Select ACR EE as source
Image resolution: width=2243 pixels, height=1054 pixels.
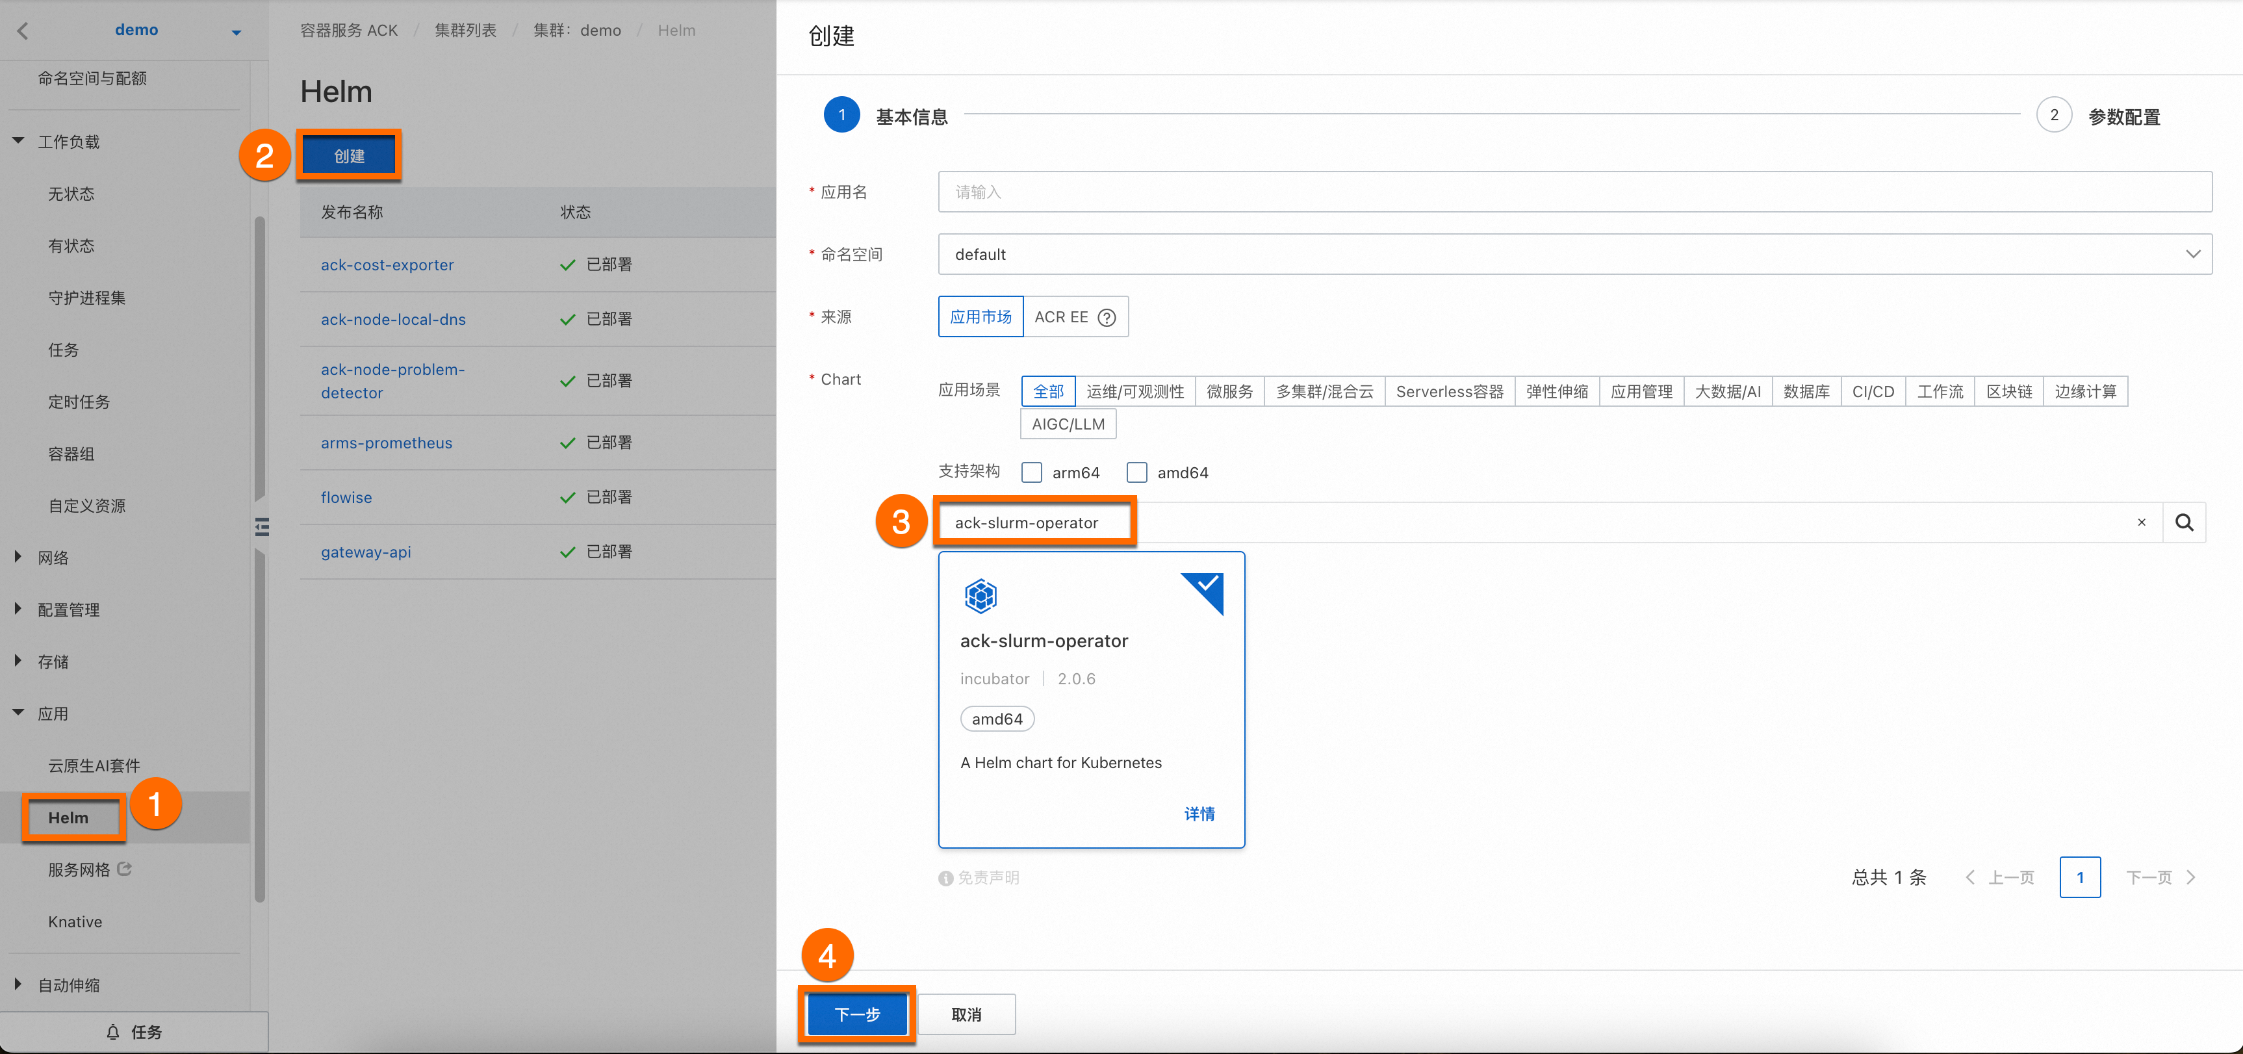[1062, 317]
